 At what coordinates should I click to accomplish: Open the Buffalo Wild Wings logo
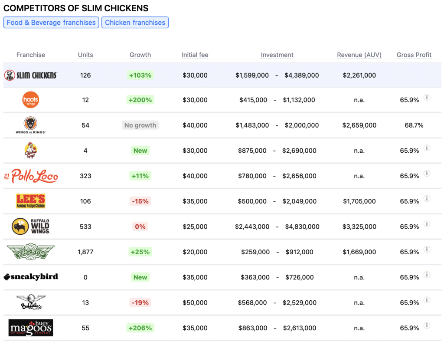click(31, 227)
